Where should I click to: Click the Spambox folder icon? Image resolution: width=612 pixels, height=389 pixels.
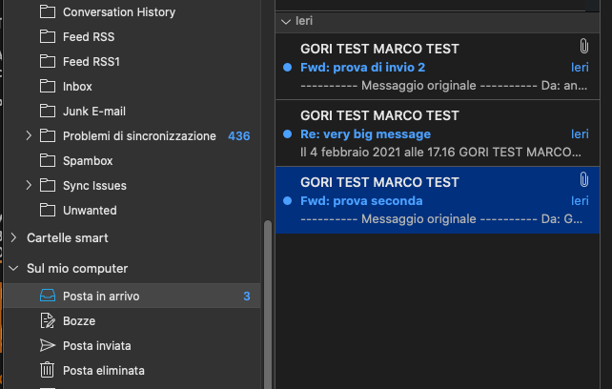pos(48,161)
